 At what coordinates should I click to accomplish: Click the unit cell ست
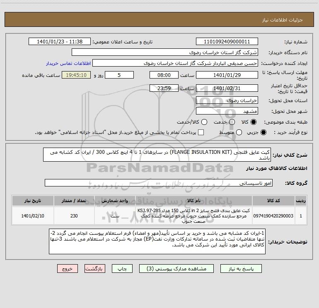115,216
